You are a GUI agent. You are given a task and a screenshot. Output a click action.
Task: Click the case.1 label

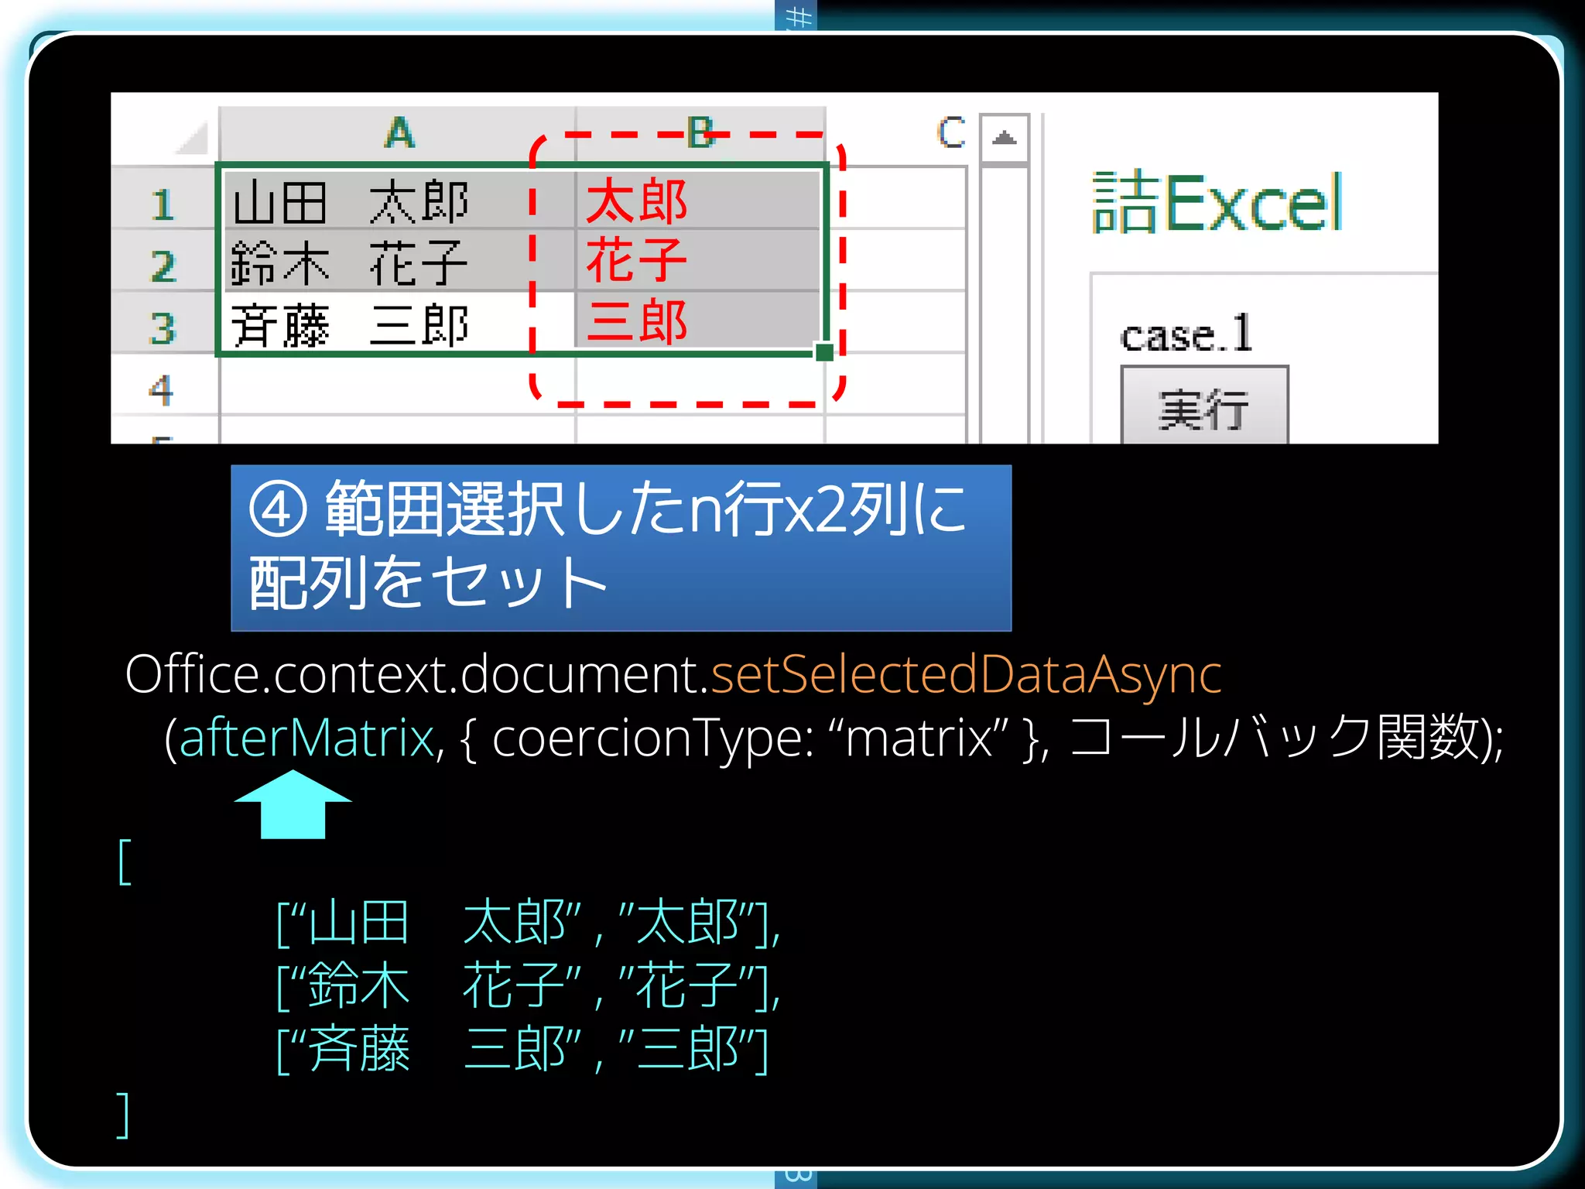(x=1186, y=334)
